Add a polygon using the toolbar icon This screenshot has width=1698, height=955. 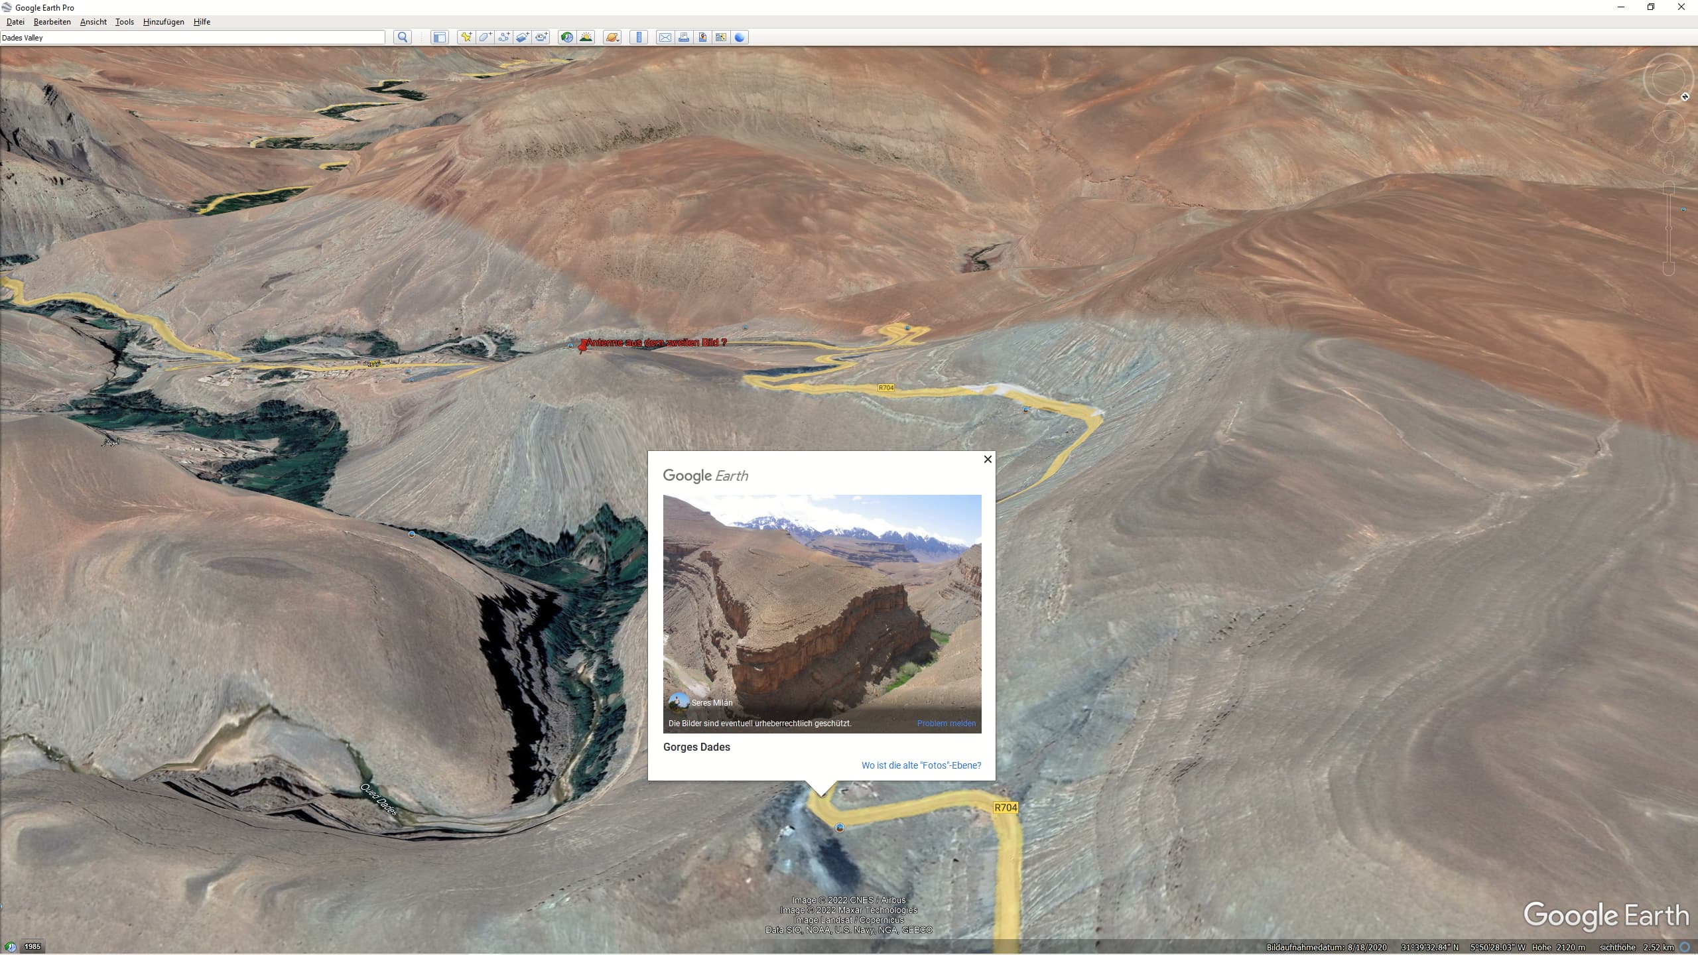point(486,37)
